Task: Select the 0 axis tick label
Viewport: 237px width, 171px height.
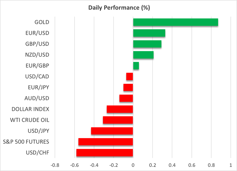Action: 133,165
